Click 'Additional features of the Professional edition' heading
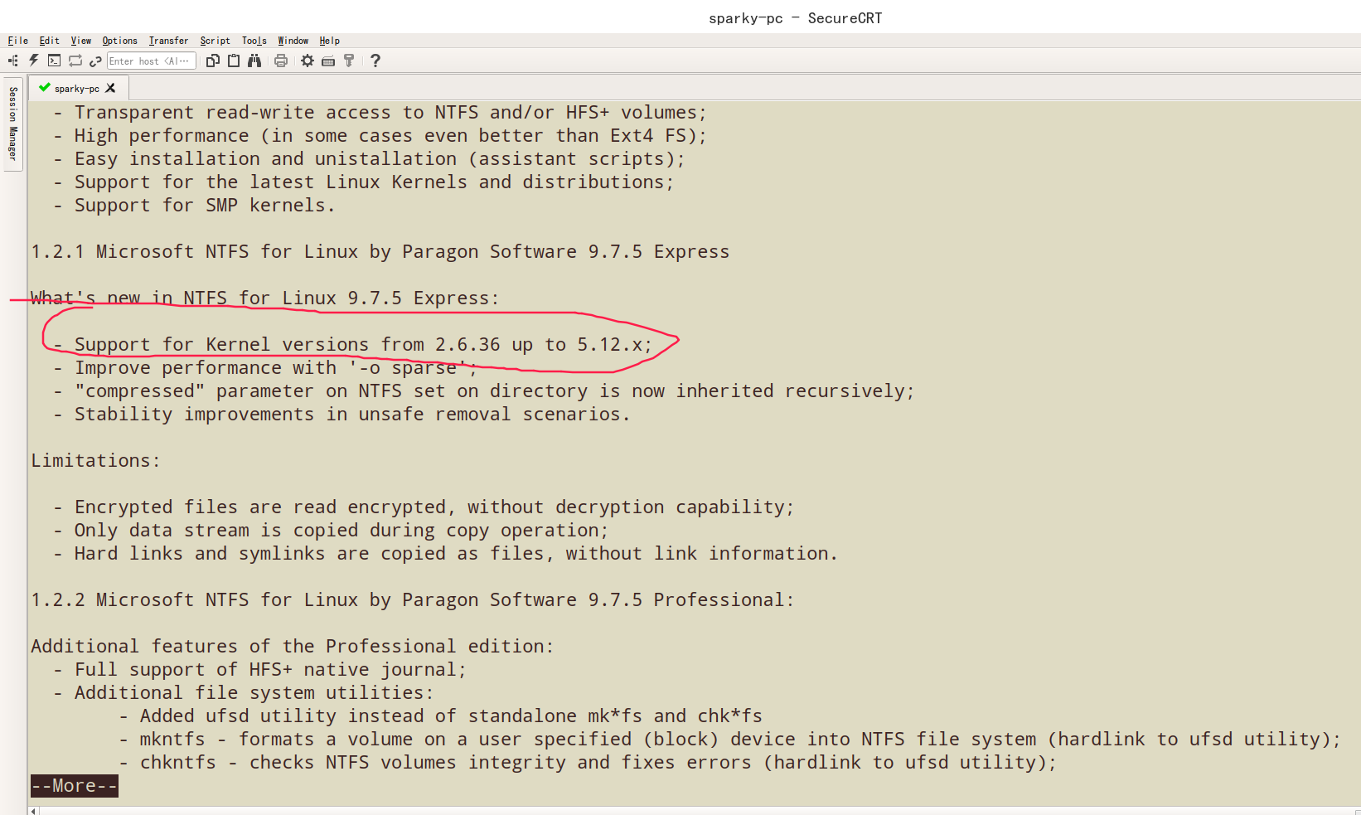 pos(293,647)
